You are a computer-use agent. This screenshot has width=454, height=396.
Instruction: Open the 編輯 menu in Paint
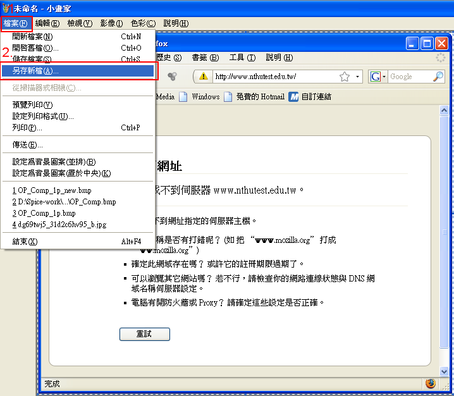(x=47, y=23)
